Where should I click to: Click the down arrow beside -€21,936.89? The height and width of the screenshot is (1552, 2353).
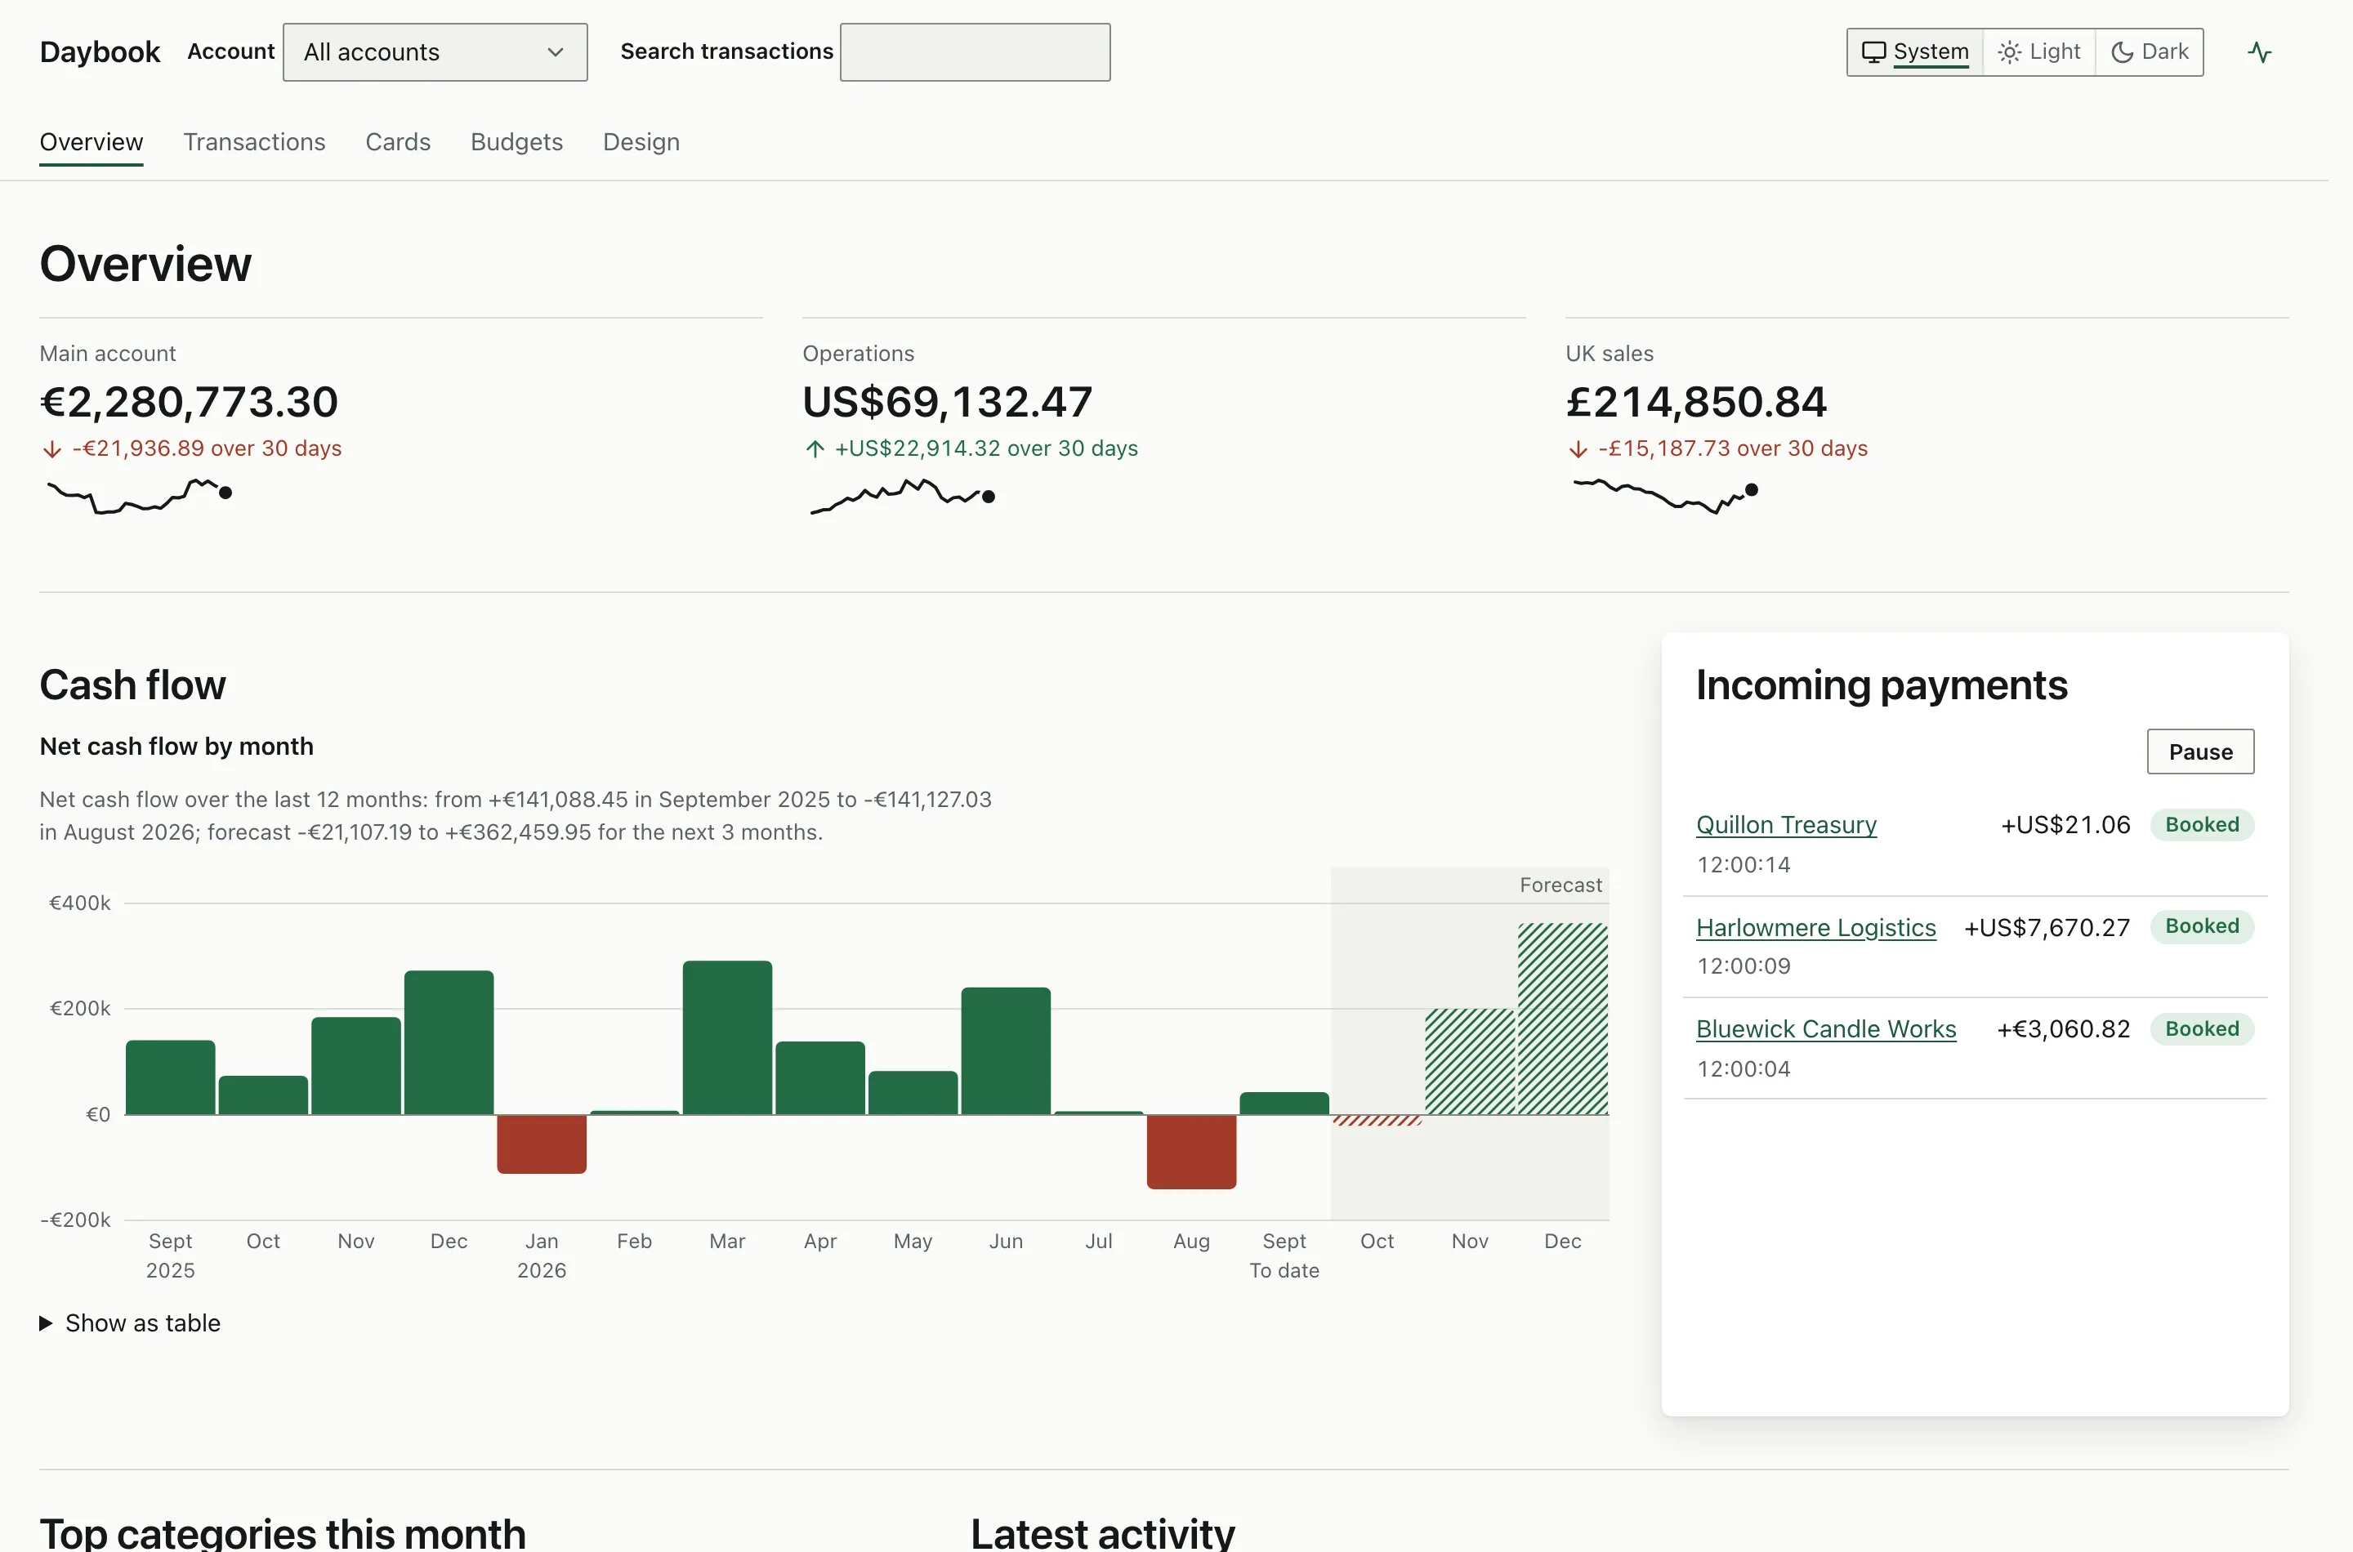(52, 449)
